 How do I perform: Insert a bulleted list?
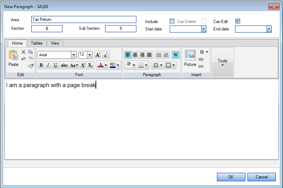(x=159, y=55)
